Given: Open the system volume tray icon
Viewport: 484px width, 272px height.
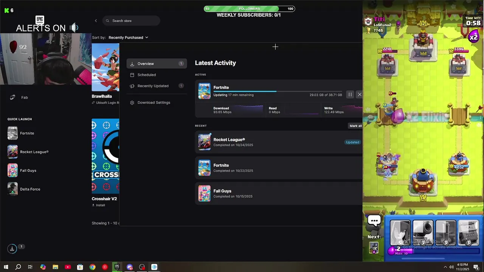Looking at the screenshot, I should coord(451,267).
